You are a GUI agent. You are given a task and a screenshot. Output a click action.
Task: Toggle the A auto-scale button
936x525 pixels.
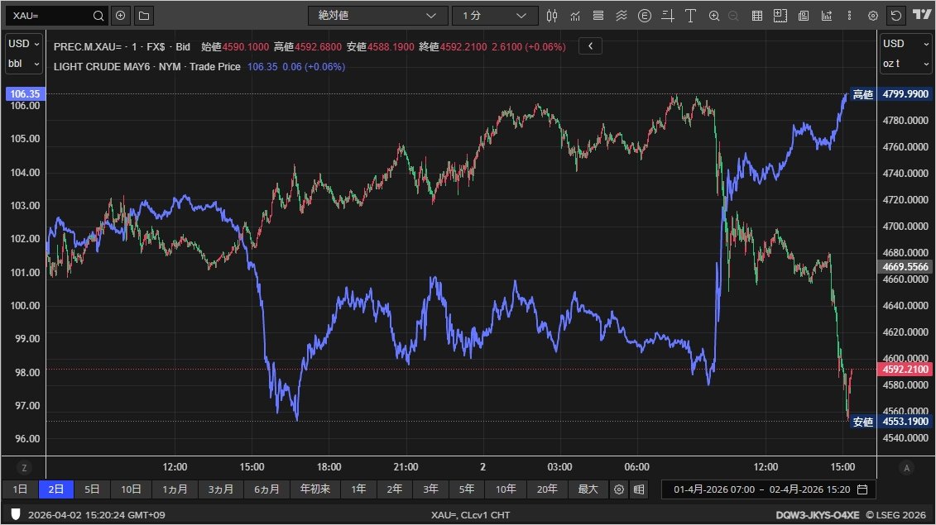906,468
